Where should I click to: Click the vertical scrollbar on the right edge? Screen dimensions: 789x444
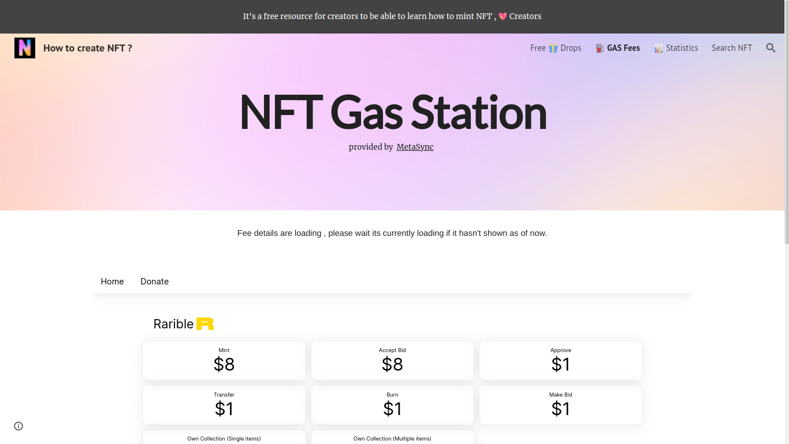pyautogui.click(x=786, y=231)
